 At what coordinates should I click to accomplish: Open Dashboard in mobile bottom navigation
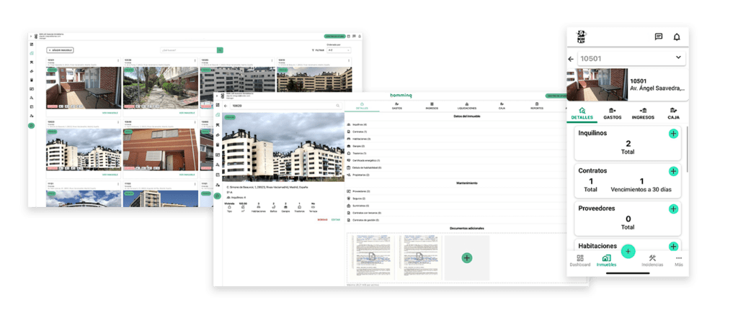coord(580,261)
